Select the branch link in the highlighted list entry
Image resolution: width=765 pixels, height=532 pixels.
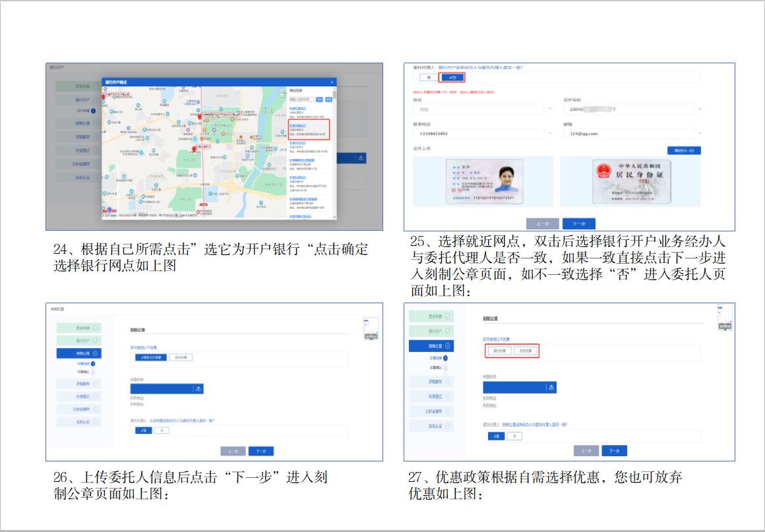pyautogui.click(x=297, y=125)
